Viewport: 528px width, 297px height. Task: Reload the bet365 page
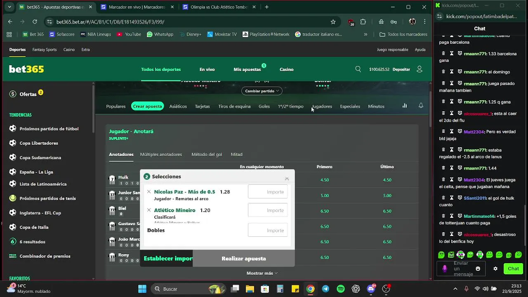click(x=35, y=22)
